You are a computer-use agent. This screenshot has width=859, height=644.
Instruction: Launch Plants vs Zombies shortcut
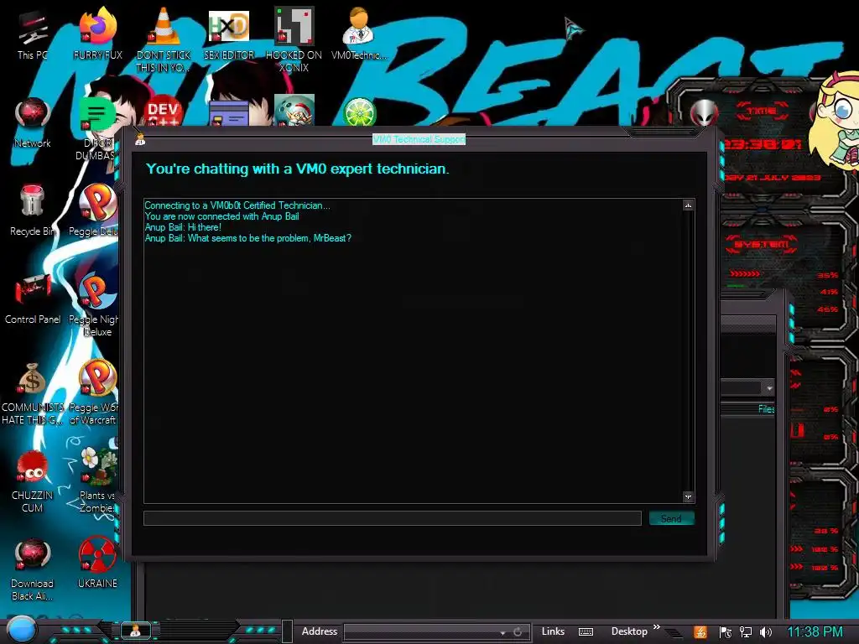pos(97,480)
